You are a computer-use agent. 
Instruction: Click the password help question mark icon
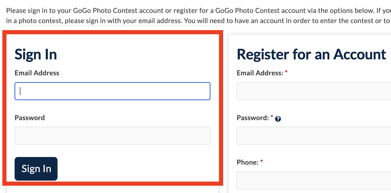(x=278, y=119)
